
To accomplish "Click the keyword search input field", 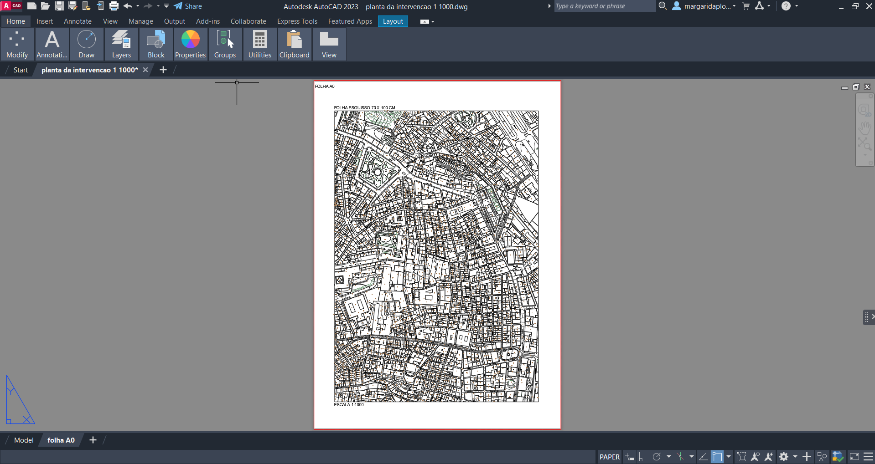I will 604,6.
